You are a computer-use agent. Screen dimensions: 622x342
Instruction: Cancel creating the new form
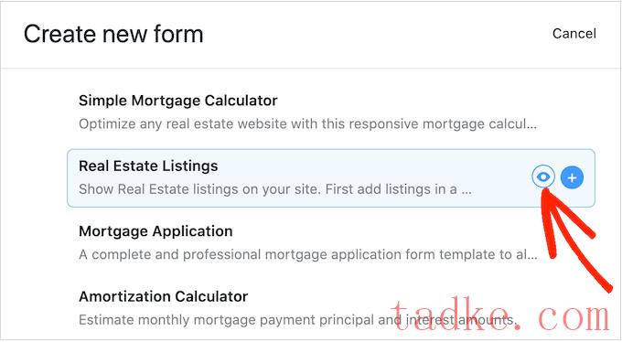pyautogui.click(x=574, y=33)
